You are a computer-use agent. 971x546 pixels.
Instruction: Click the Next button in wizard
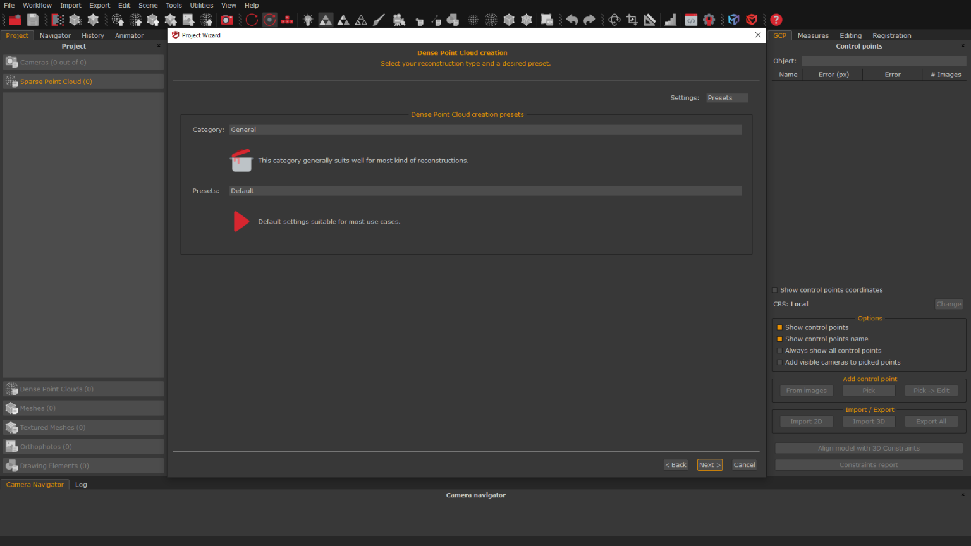pos(709,464)
